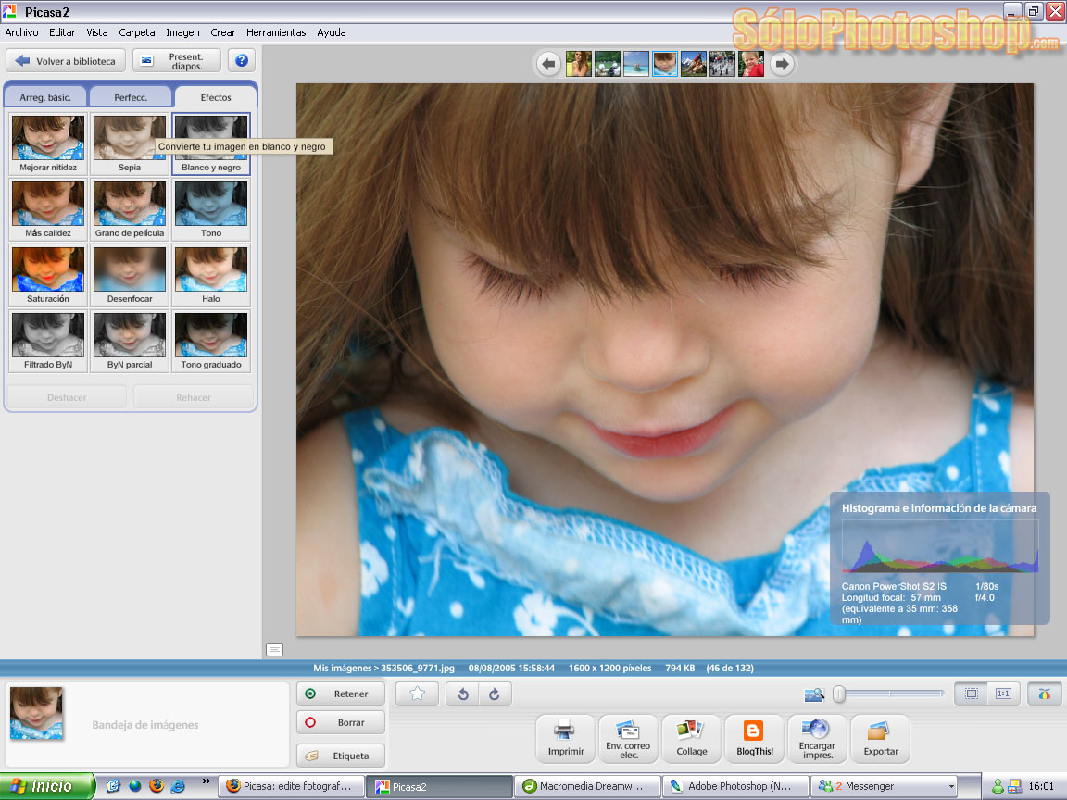Rotate image counterclockwise
Screen dimensions: 1067x800
pyautogui.click(x=463, y=694)
